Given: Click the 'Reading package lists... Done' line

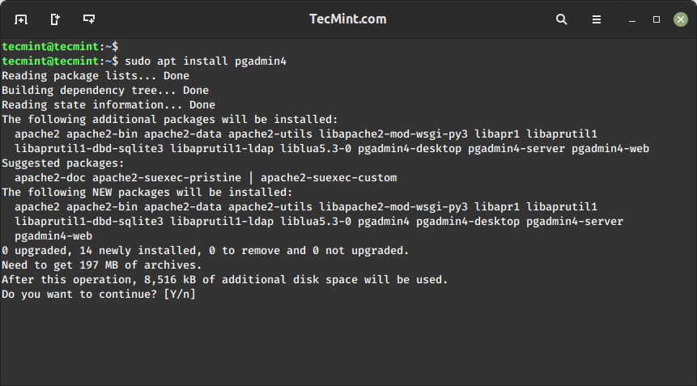Looking at the screenshot, I should tap(96, 75).
